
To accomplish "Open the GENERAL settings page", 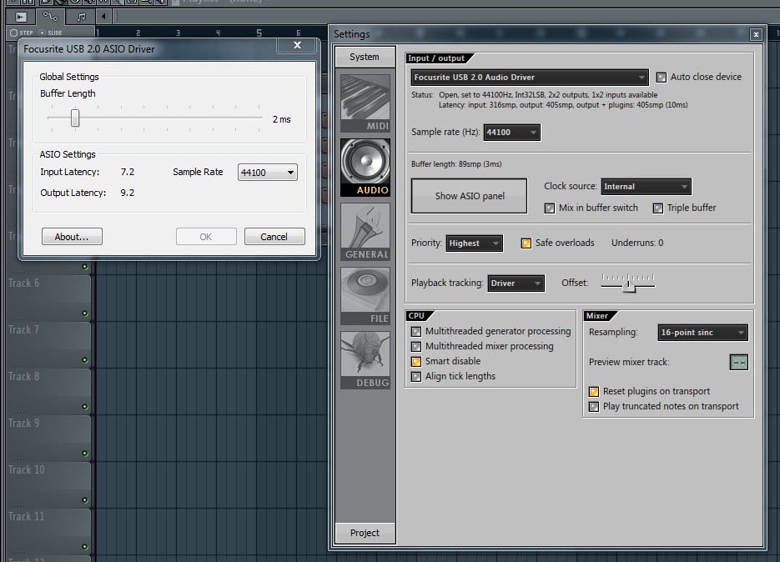I will click(365, 231).
